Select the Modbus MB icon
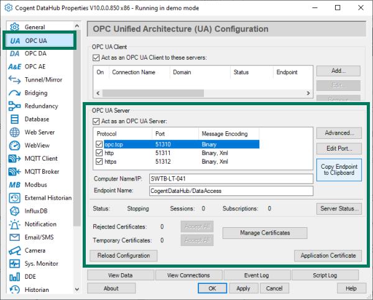The image size is (373, 300). 14,185
